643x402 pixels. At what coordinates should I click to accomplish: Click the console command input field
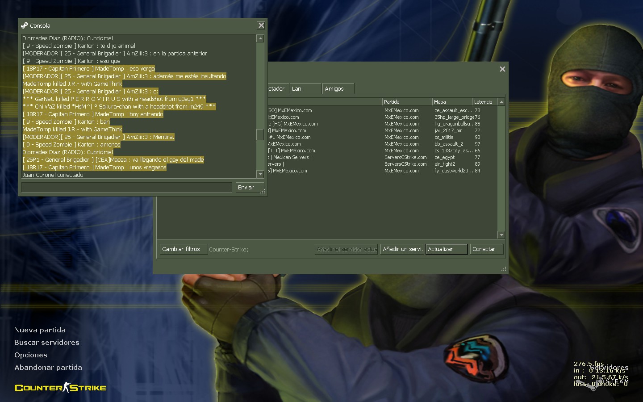(x=126, y=188)
